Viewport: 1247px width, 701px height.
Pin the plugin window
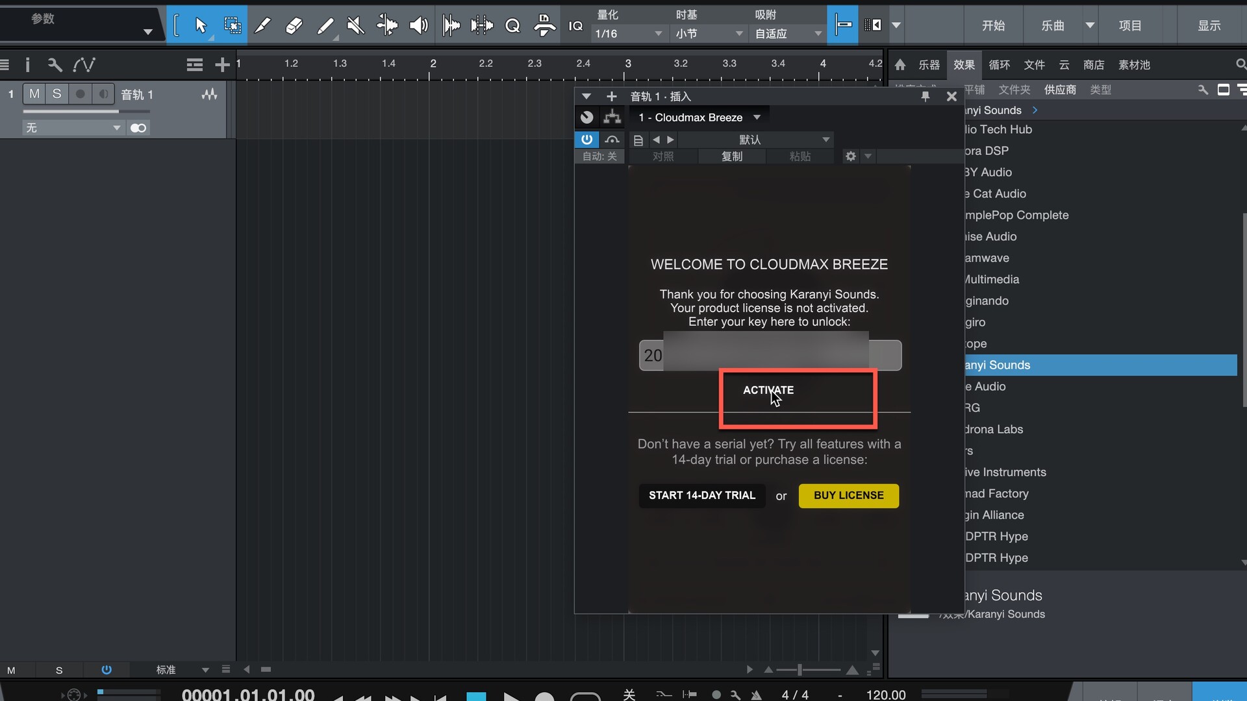[x=925, y=97]
